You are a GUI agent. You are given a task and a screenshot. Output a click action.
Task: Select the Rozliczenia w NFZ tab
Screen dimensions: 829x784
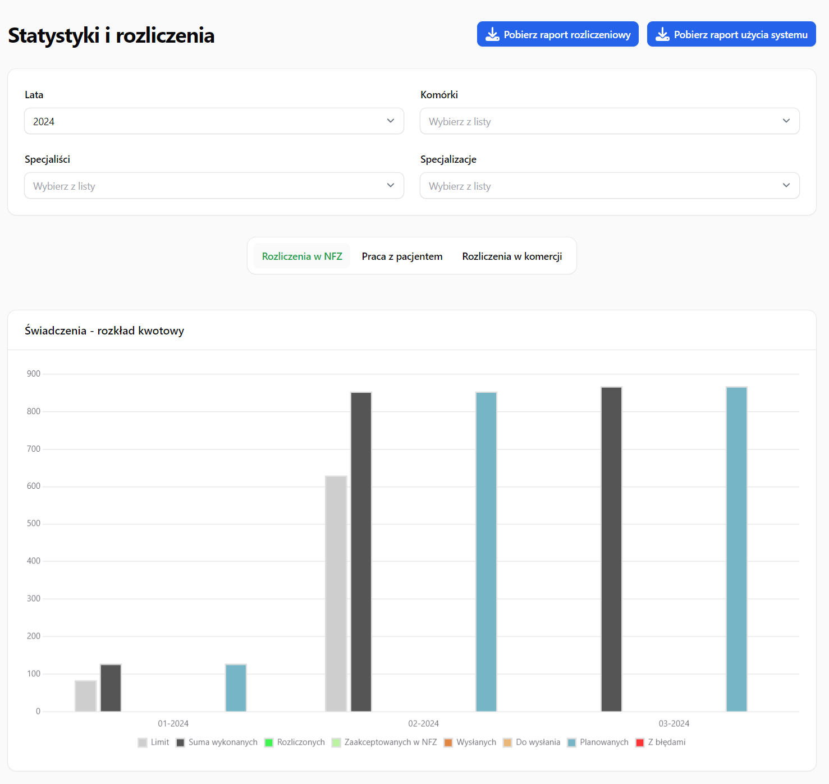tap(302, 256)
